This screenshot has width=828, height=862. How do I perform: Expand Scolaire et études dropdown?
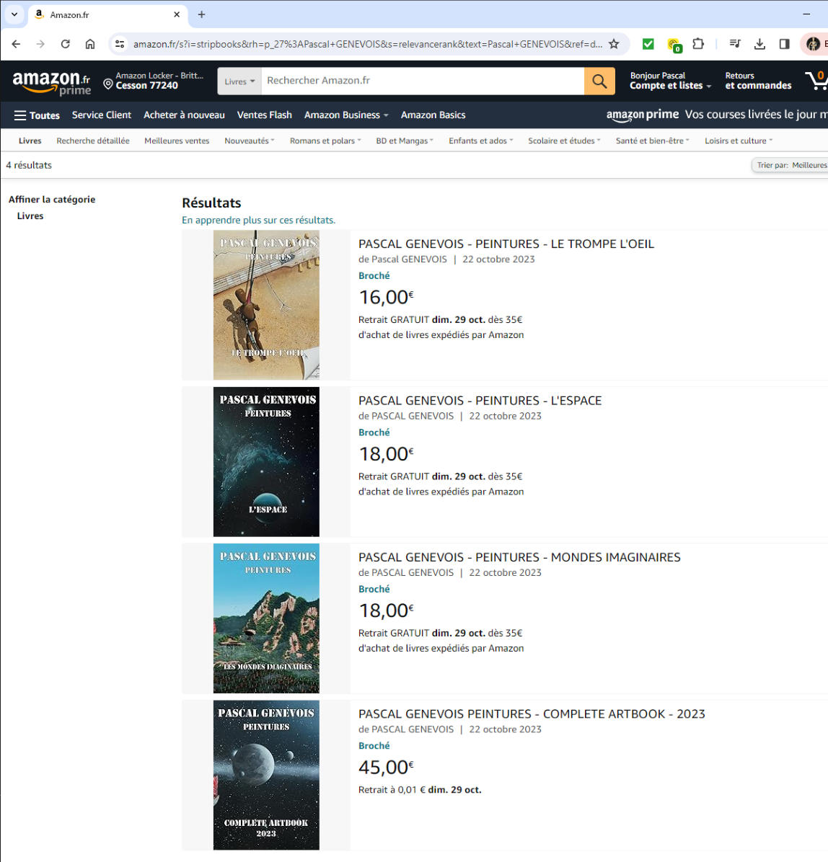pyautogui.click(x=564, y=141)
